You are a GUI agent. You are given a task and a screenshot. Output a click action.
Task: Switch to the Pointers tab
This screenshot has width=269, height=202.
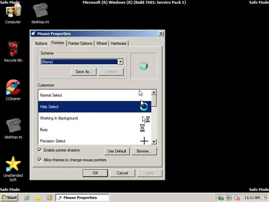tap(57, 43)
